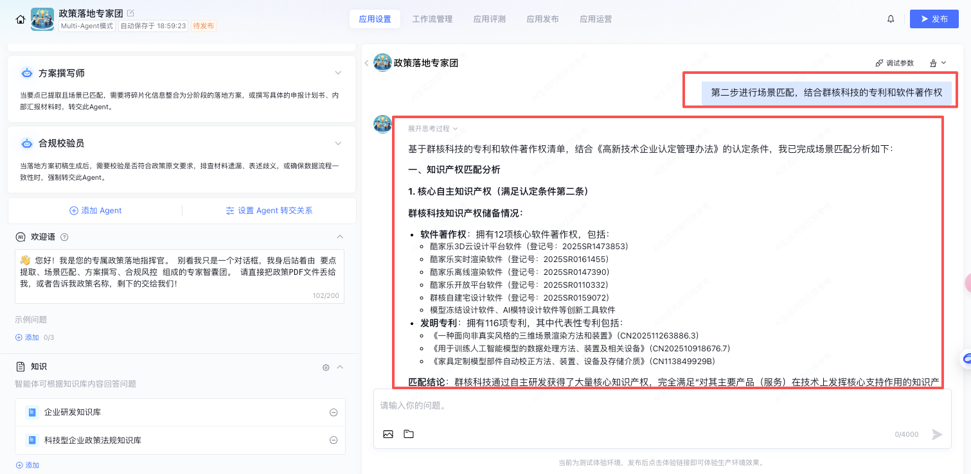Open the 应用评测 tab
The height and width of the screenshot is (474, 971).
coord(490,19)
